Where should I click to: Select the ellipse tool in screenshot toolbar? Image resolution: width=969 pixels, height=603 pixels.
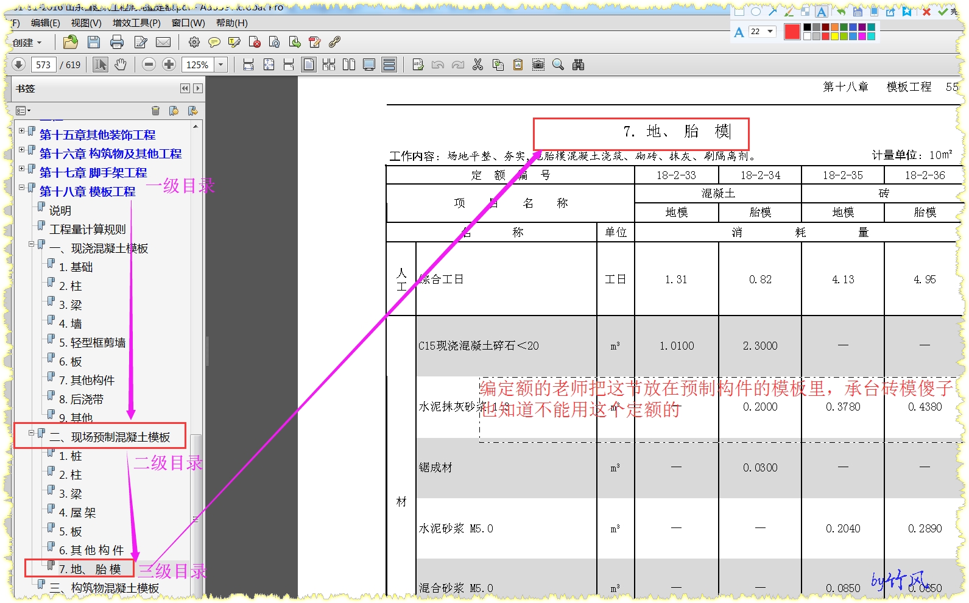coord(756,12)
